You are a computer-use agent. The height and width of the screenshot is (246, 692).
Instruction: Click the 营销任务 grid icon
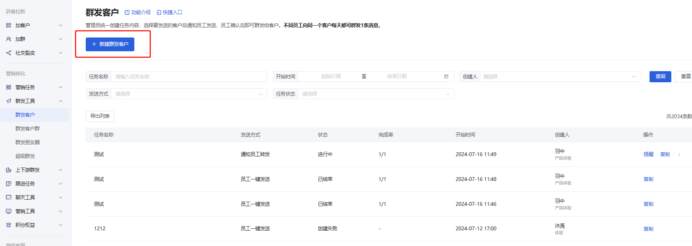click(x=8, y=87)
